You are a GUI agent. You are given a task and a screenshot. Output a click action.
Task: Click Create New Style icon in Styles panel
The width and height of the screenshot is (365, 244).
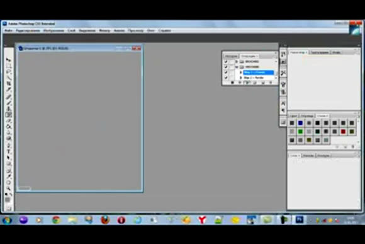pyautogui.click(x=345, y=147)
